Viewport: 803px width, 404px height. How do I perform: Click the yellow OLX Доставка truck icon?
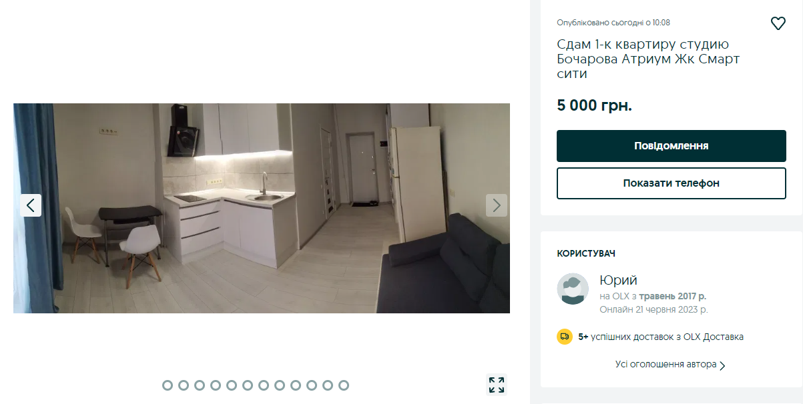click(565, 337)
